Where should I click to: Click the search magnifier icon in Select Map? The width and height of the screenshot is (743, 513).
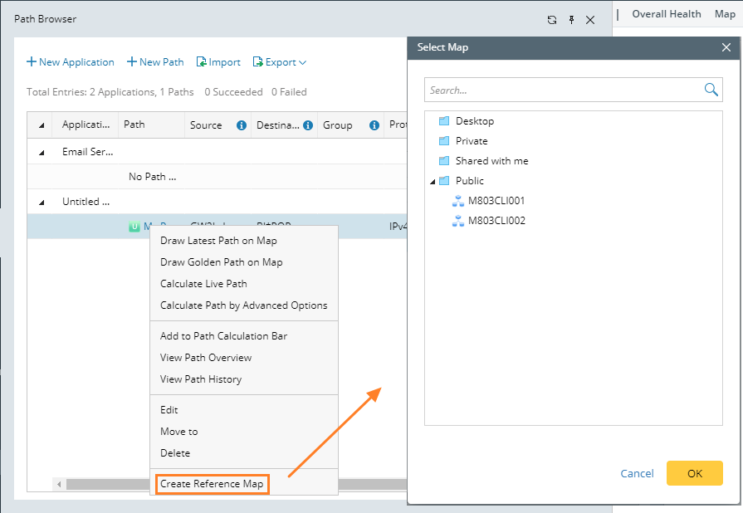click(x=711, y=90)
